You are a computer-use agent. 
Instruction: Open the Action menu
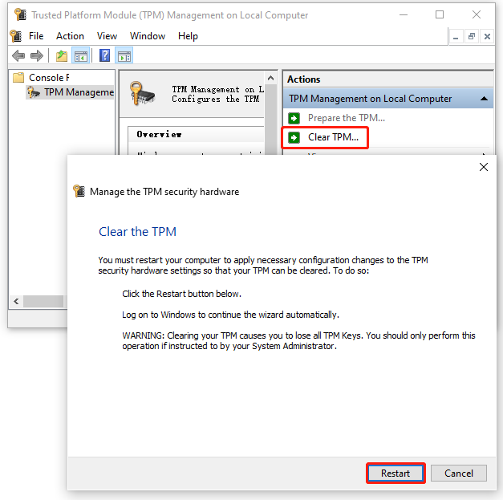click(70, 36)
